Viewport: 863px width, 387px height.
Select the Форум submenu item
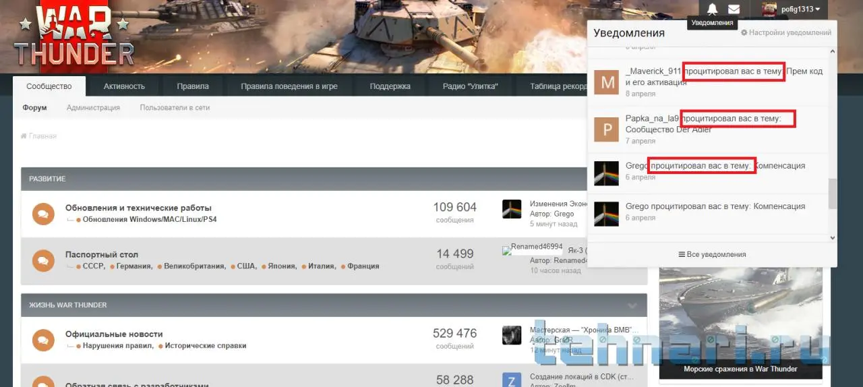tap(34, 107)
